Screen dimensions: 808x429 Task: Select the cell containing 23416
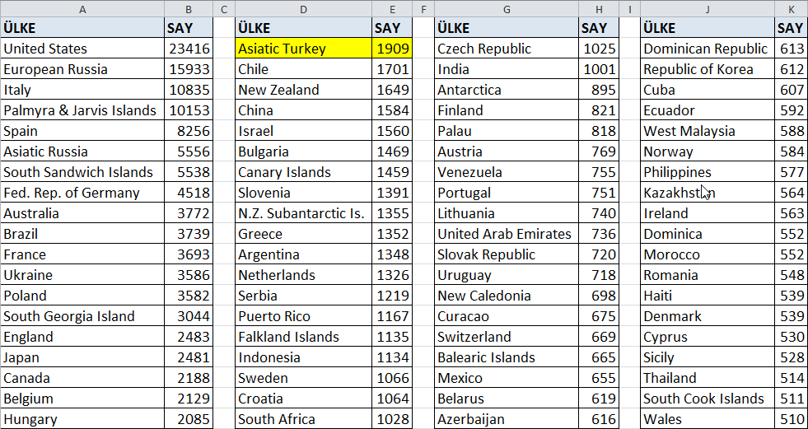(x=189, y=49)
